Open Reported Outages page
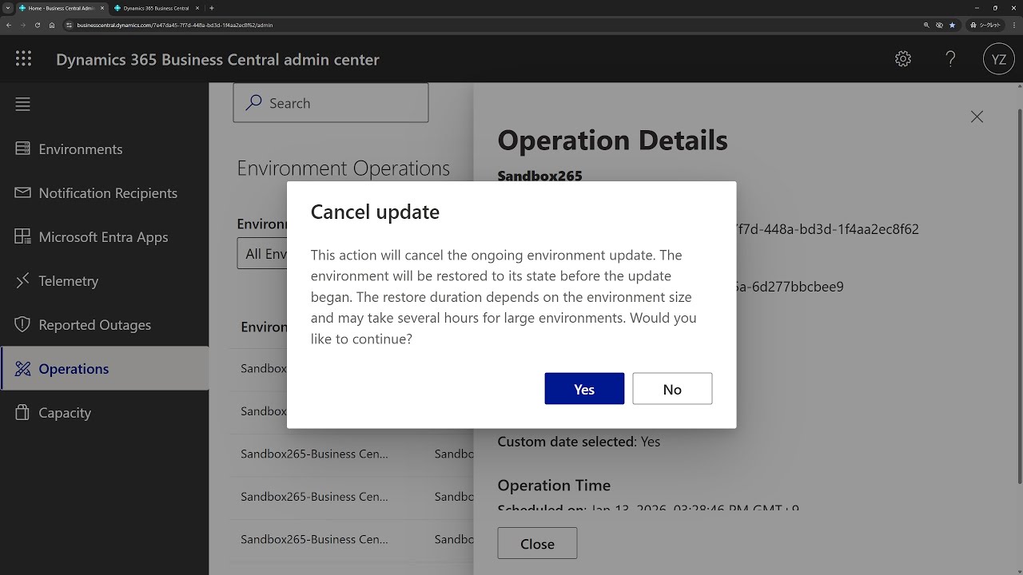 (104, 324)
